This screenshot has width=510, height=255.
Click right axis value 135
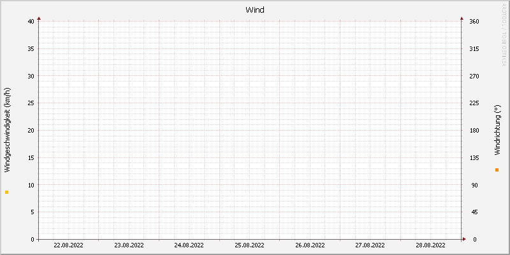(474, 157)
